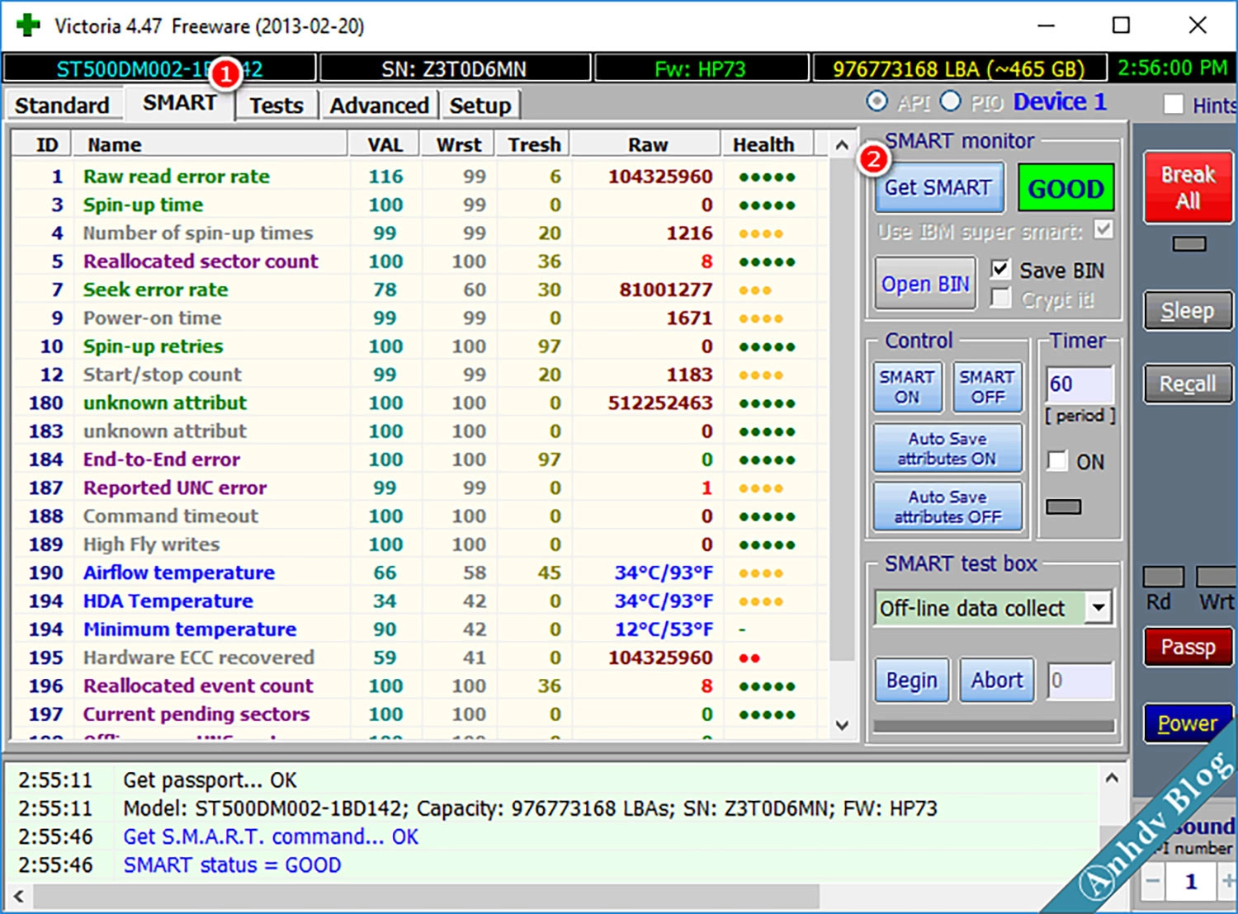Click the Reallocated event count row
This screenshot has height=914, width=1238.
pos(421,685)
